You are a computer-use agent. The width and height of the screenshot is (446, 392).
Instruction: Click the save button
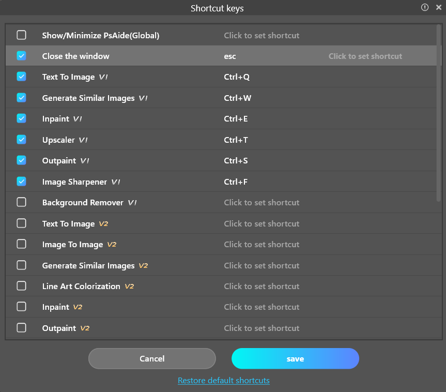pyautogui.click(x=295, y=358)
